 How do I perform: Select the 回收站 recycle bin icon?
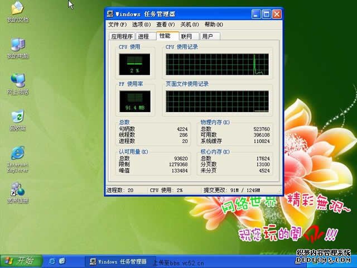coord(18,121)
